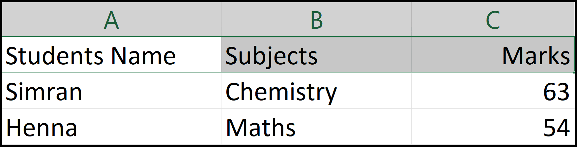Click the fill handle on Marks cell corner
The image size is (577, 147).
573,72
